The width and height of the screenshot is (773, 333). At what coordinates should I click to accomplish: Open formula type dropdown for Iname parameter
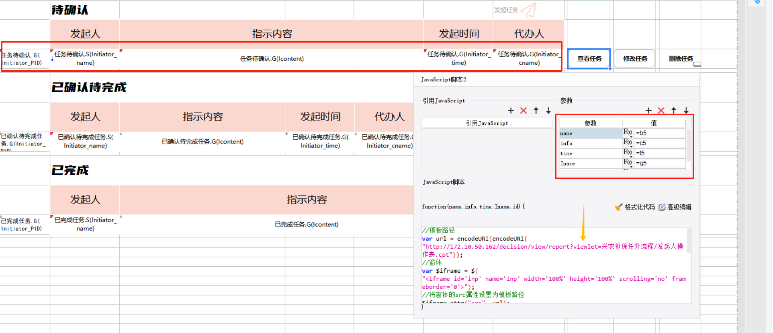[x=628, y=163]
